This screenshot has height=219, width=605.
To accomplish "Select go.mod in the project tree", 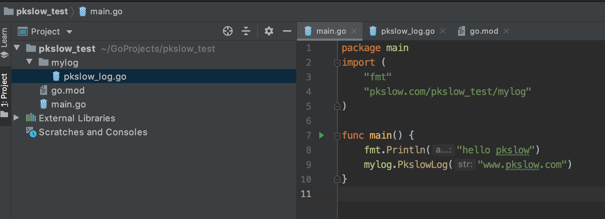I will 68,90.
